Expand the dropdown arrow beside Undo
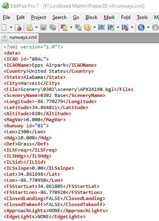The height and width of the screenshot is (221, 159). (148, 27)
